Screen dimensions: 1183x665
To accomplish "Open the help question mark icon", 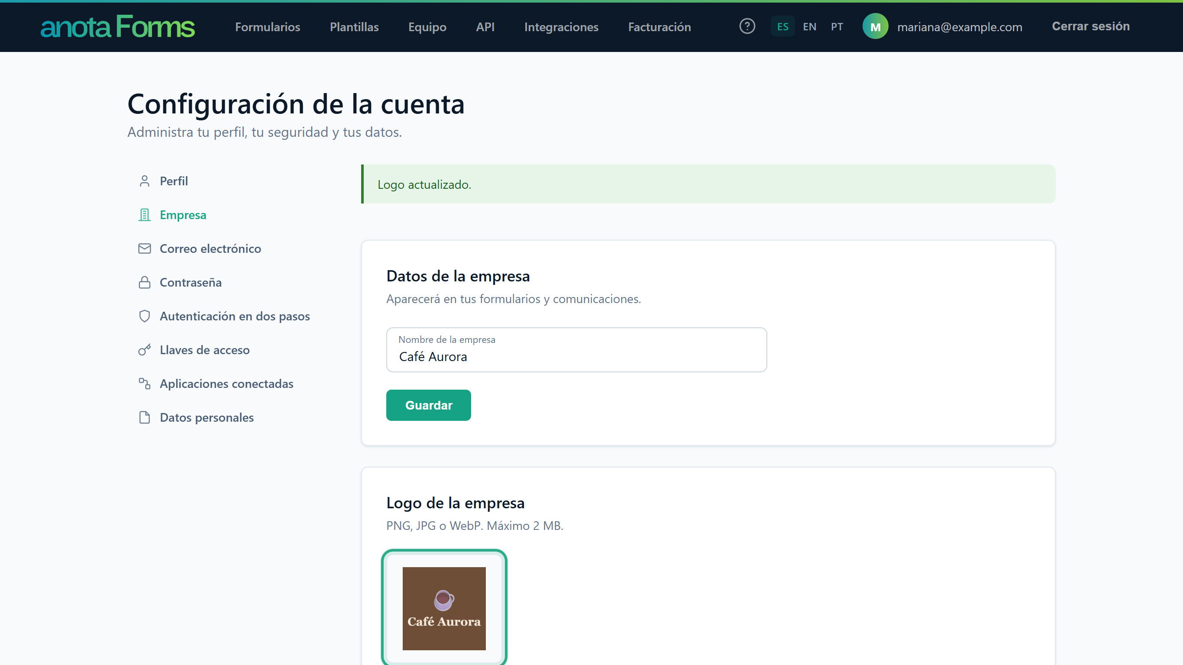I will click(747, 26).
